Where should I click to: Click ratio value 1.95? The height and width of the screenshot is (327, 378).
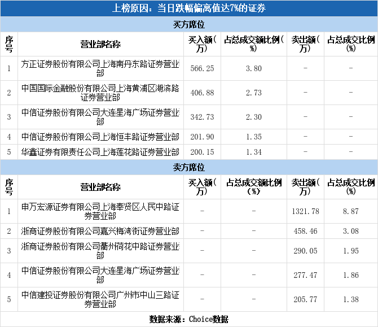click(x=351, y=251)
